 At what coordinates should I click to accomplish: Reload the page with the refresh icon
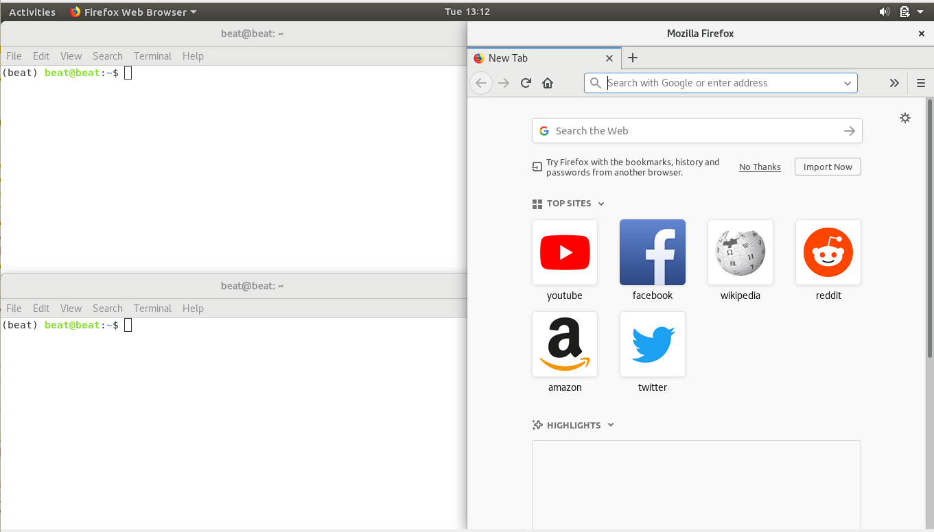526,83
